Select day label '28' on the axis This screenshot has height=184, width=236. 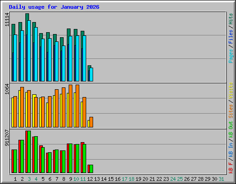pos(201,179)
